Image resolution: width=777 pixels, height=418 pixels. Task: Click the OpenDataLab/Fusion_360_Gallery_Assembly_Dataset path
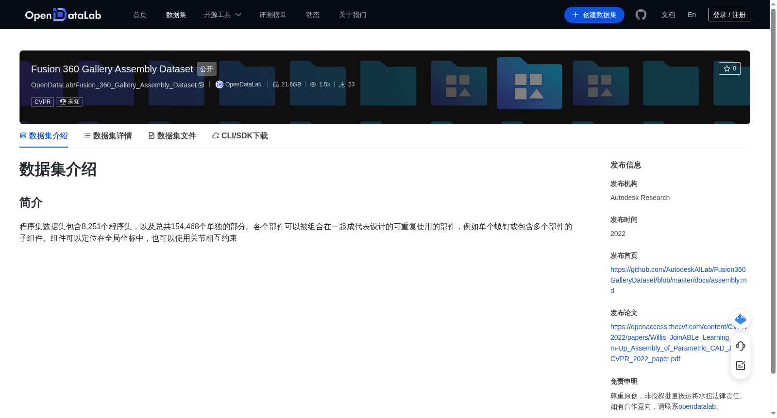[x=114, y=85]
